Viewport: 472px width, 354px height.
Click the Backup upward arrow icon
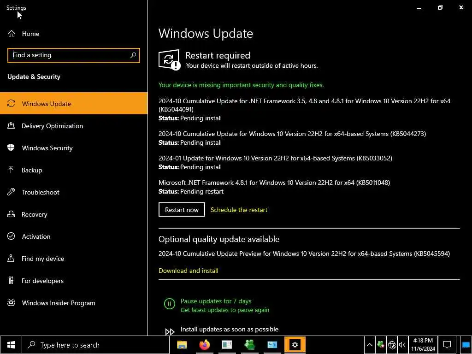pyautogui.click(x=11, y=170)
